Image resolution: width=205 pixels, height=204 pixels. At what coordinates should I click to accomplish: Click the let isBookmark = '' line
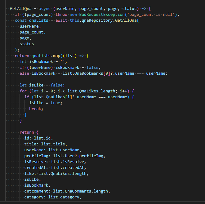click(x=43, y=62)
